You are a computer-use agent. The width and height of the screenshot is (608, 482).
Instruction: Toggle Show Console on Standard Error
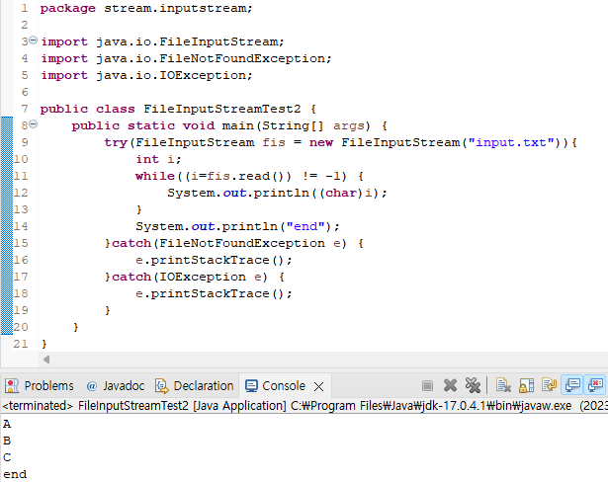(595, 385)
